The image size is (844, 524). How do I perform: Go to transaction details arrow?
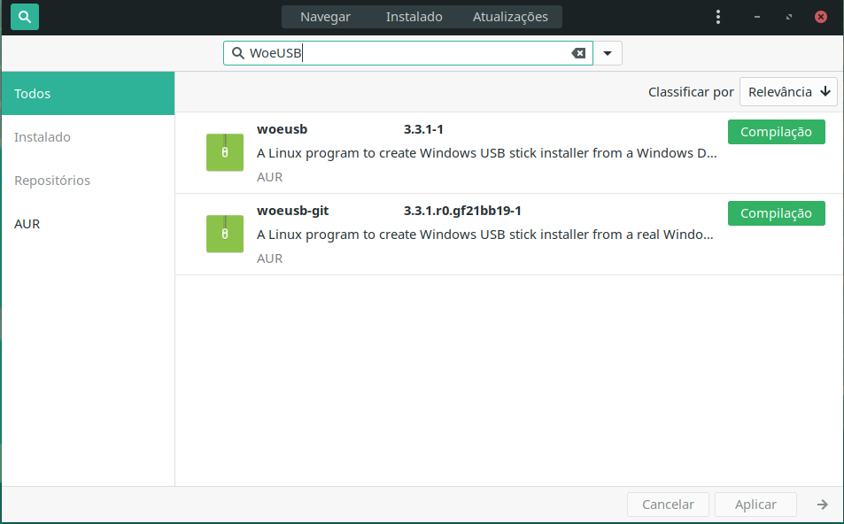823,505
